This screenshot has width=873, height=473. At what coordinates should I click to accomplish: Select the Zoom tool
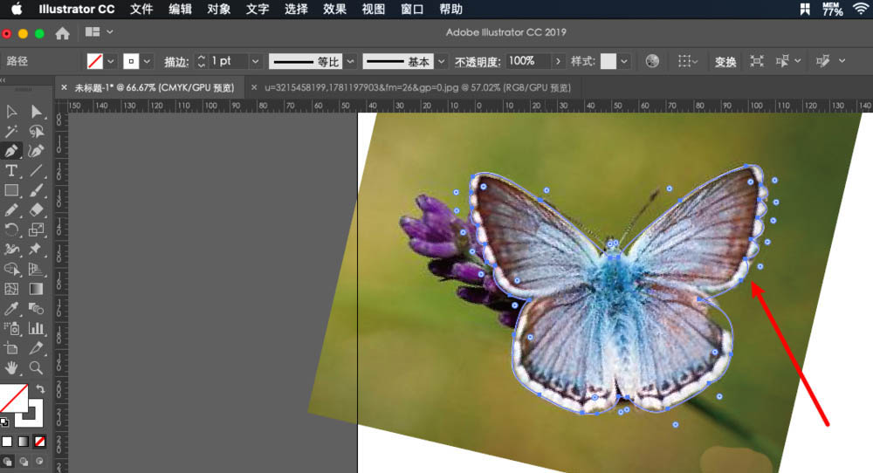pos(36,367)
